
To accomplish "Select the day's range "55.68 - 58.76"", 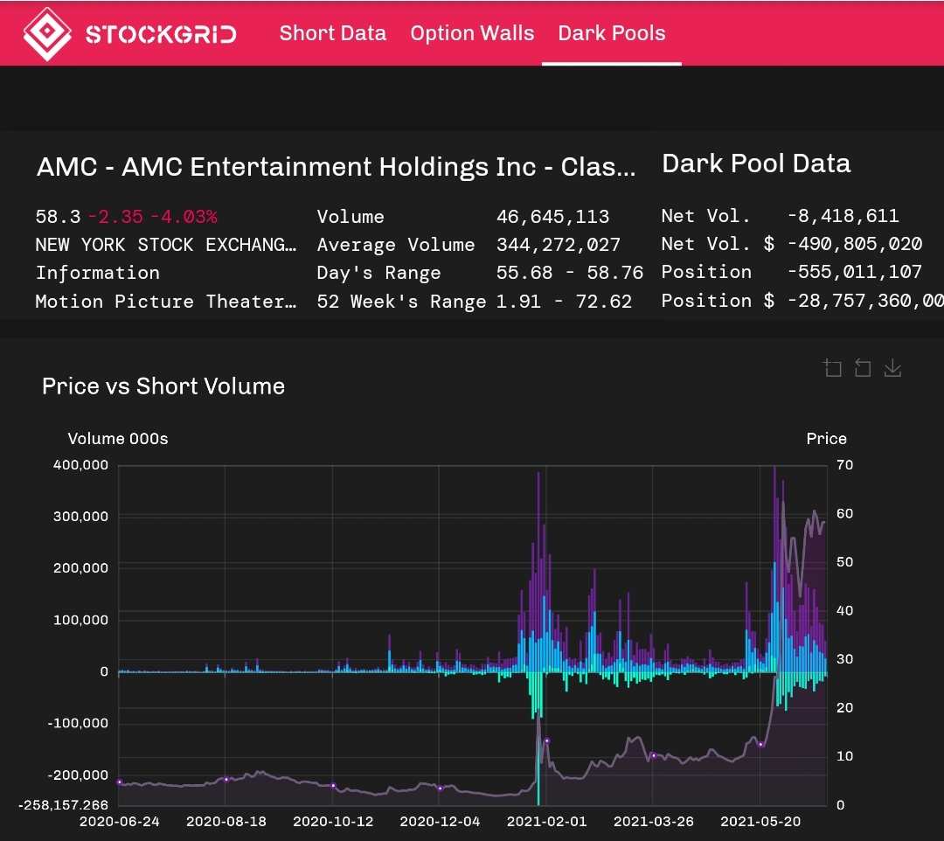I will pos(570,274).
